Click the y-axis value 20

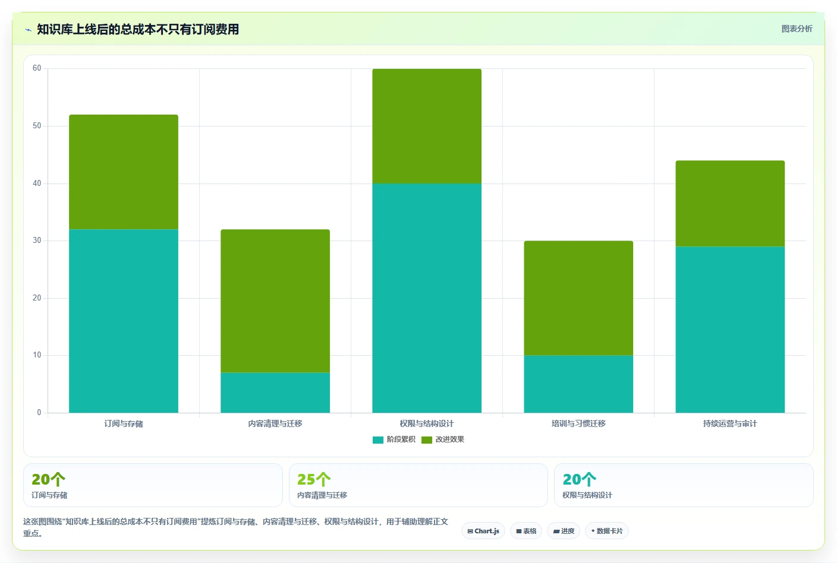[37, 298]
